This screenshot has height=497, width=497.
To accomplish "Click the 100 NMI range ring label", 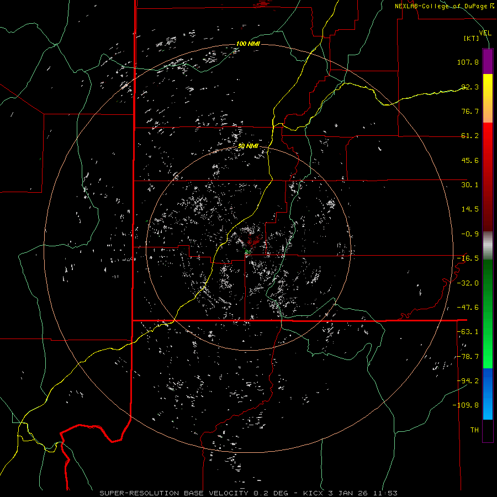I will coord(248,44).
